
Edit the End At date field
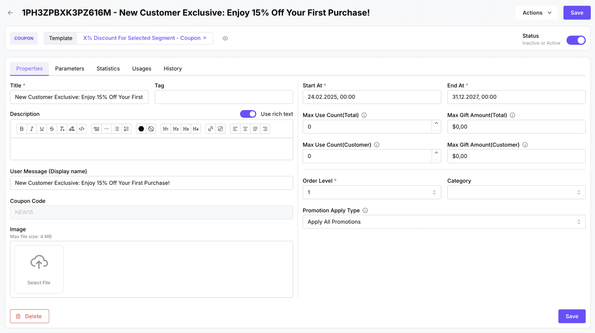516,97
